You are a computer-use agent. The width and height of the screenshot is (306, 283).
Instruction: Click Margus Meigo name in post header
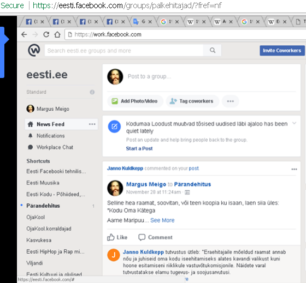pyautogui.click(x=146, y=184)
